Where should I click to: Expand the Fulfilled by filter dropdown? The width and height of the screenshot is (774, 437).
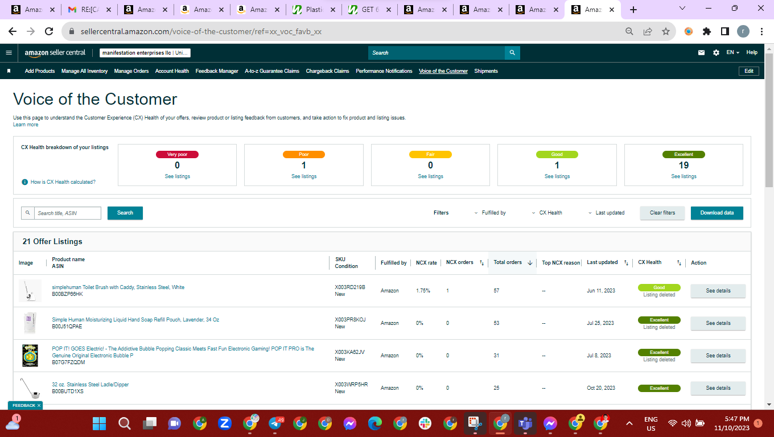click(x=490, y=213)
